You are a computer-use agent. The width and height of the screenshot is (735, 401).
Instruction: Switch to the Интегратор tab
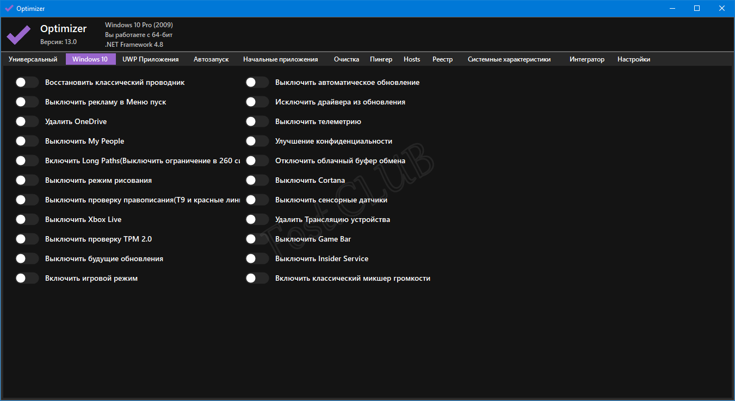tap(587, 59)
